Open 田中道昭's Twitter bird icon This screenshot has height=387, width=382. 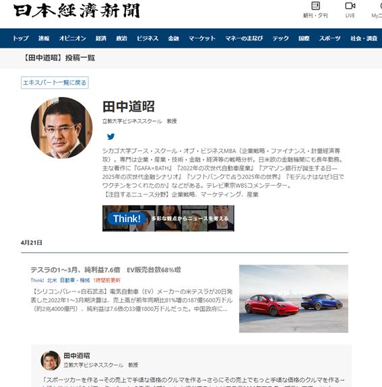111,137
